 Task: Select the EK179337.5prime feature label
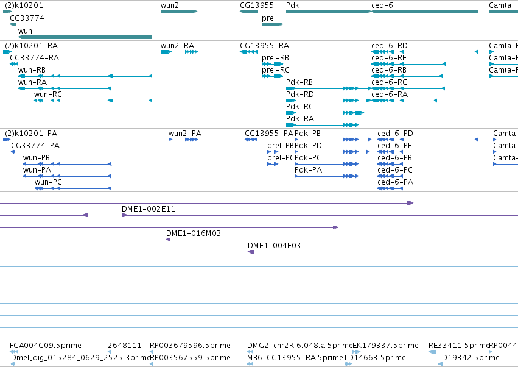click(x=385, y=346)
